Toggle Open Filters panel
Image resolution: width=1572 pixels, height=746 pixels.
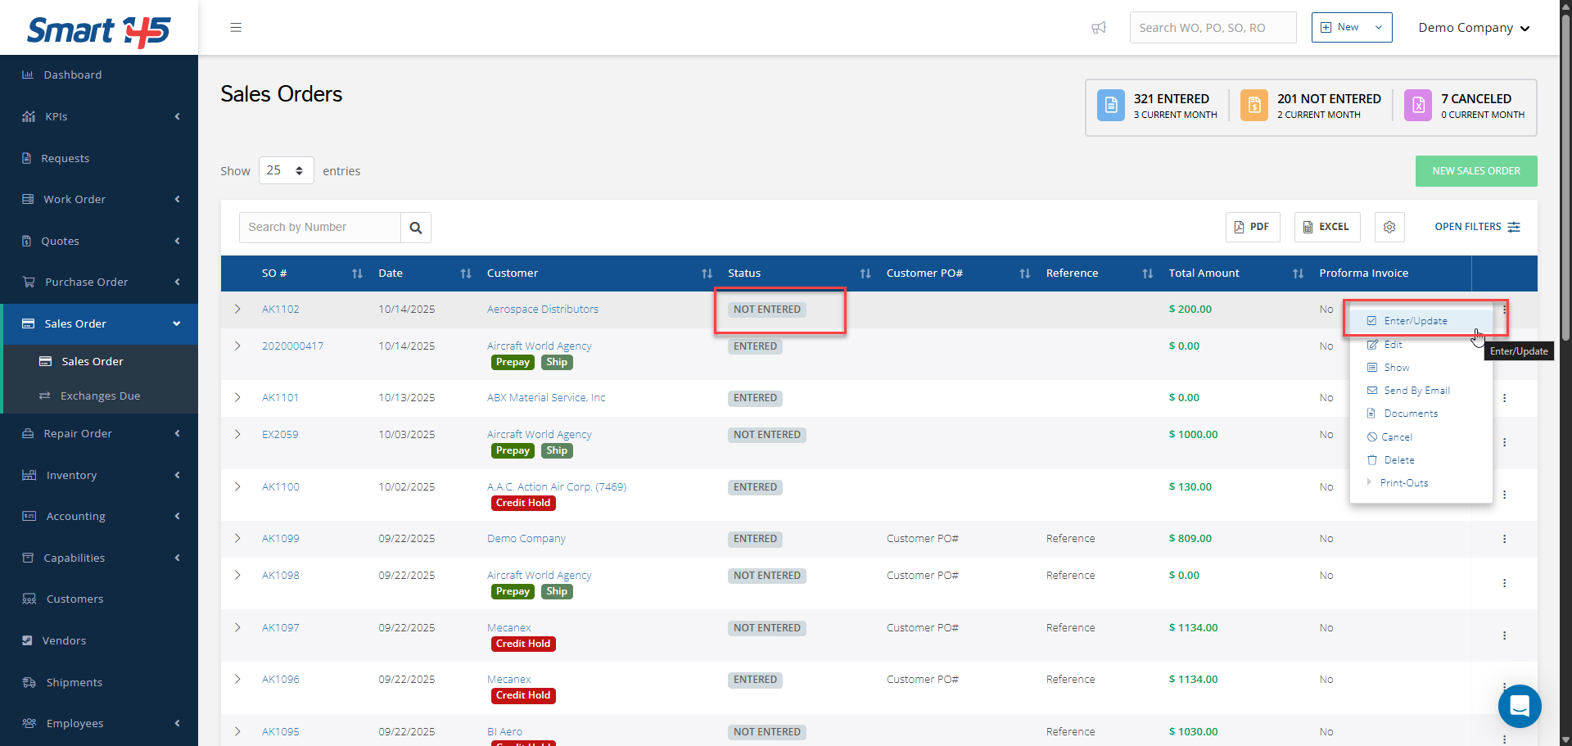pos(1477,227)
